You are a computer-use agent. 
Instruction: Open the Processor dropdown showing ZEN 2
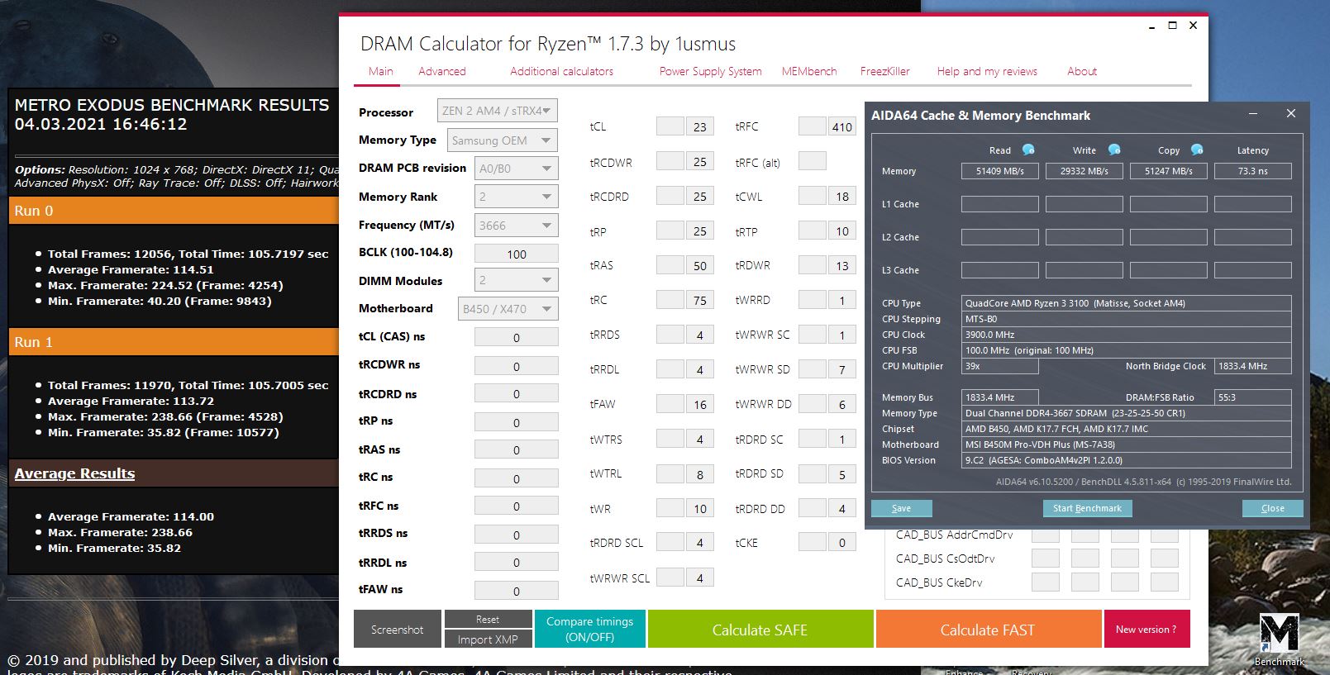coord(498,111)
